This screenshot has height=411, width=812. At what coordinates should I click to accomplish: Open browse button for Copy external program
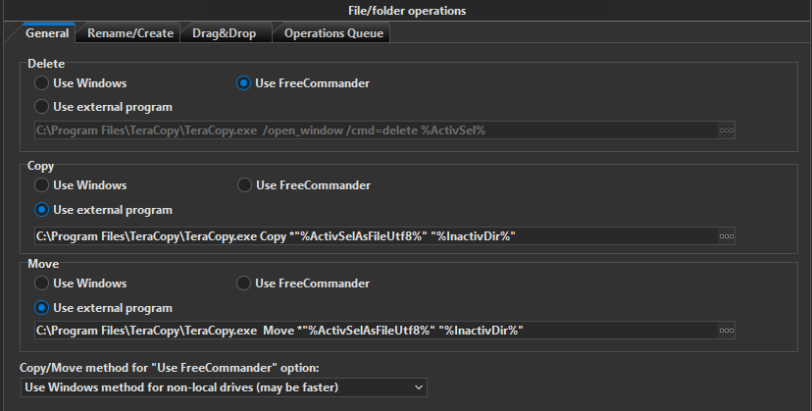(x=727, y=236)
